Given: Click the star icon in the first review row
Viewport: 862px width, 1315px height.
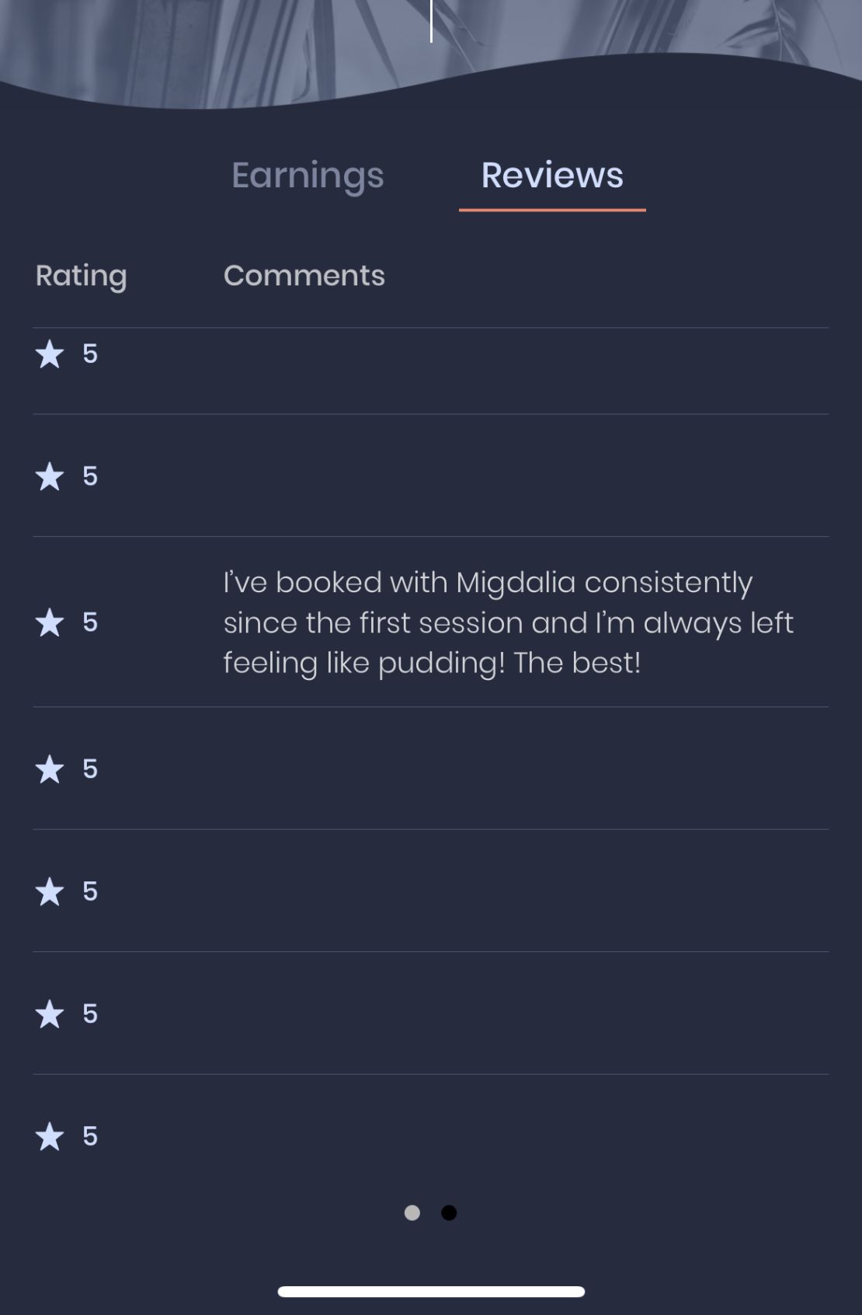Looking at the screenshot, I should pos(50,354).
